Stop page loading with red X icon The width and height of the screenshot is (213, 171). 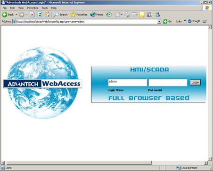[32, 15]
